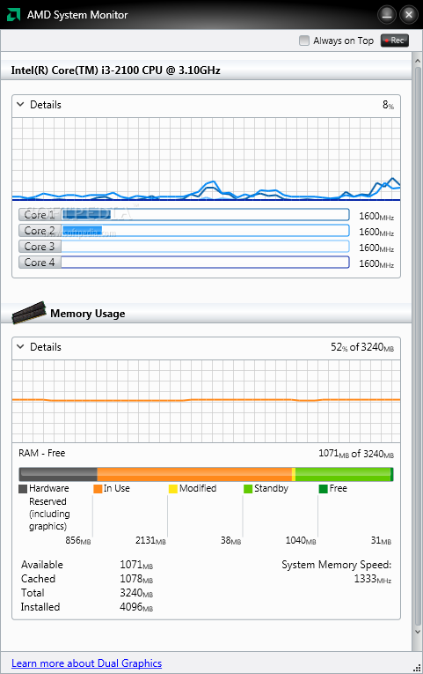Select the Core 3 label button
Screen dimensions: 423x674
click(40, 247)
